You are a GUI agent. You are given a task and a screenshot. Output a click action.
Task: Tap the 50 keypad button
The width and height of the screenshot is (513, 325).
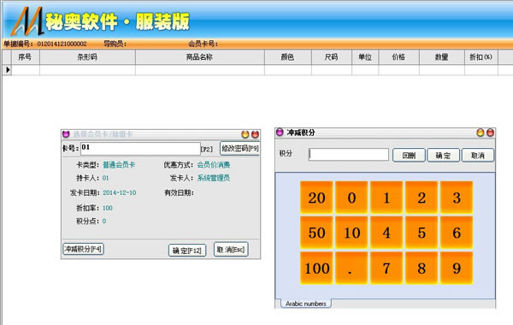(x=316, y=233)
